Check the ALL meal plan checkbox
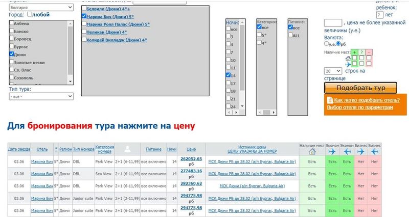The image size is (409, 217). pyautogui.click(x=290, y=35)
